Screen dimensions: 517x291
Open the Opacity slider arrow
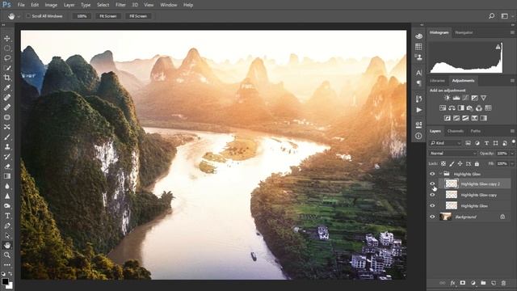coord(512,154)
